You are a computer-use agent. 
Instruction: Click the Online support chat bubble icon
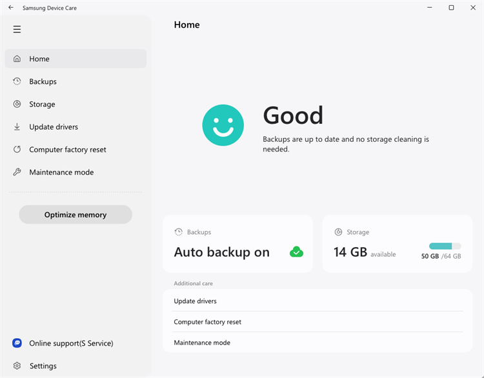pyautogui.click(x=17, y=343)
